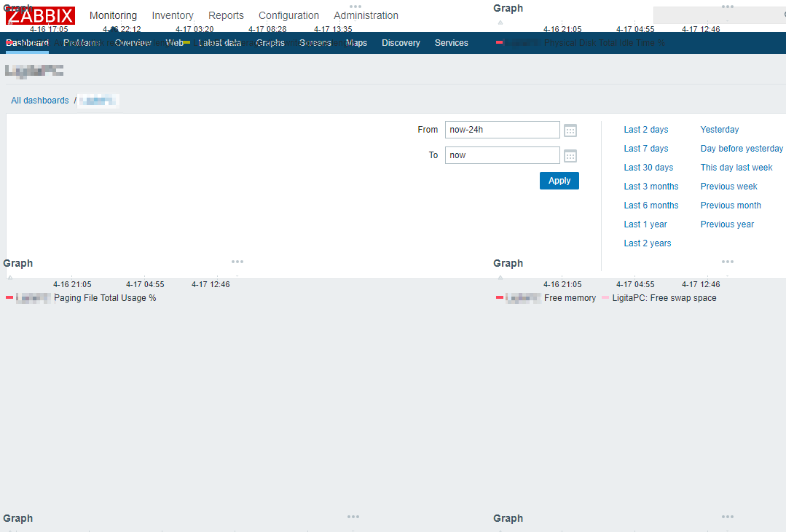Open calendar picker for From field
This screenshot has height=532, width=786.
[x=570, y=130]
